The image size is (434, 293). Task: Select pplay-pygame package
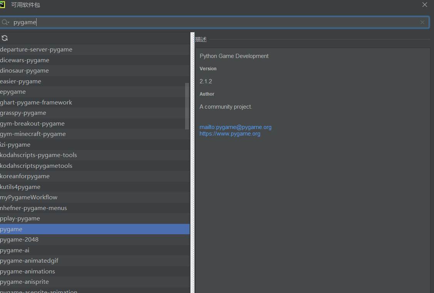[x=95, y=219]
